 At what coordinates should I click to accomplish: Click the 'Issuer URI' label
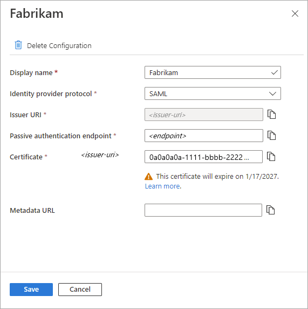pos(25,115)
